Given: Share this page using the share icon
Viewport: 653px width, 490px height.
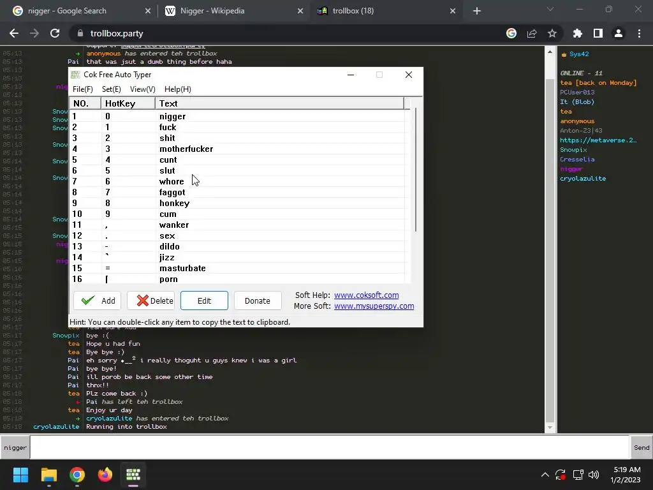Looking at the screenshot, I should point(532,33).
